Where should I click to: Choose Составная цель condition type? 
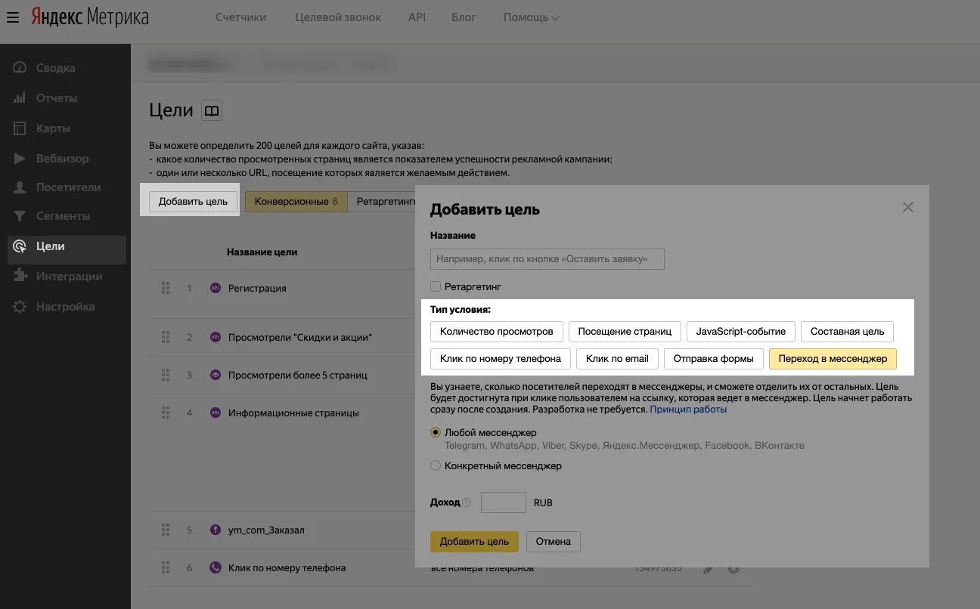click(847, 332)
